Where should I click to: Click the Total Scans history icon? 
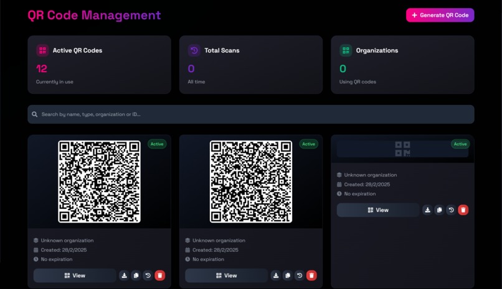coord(194,50)
